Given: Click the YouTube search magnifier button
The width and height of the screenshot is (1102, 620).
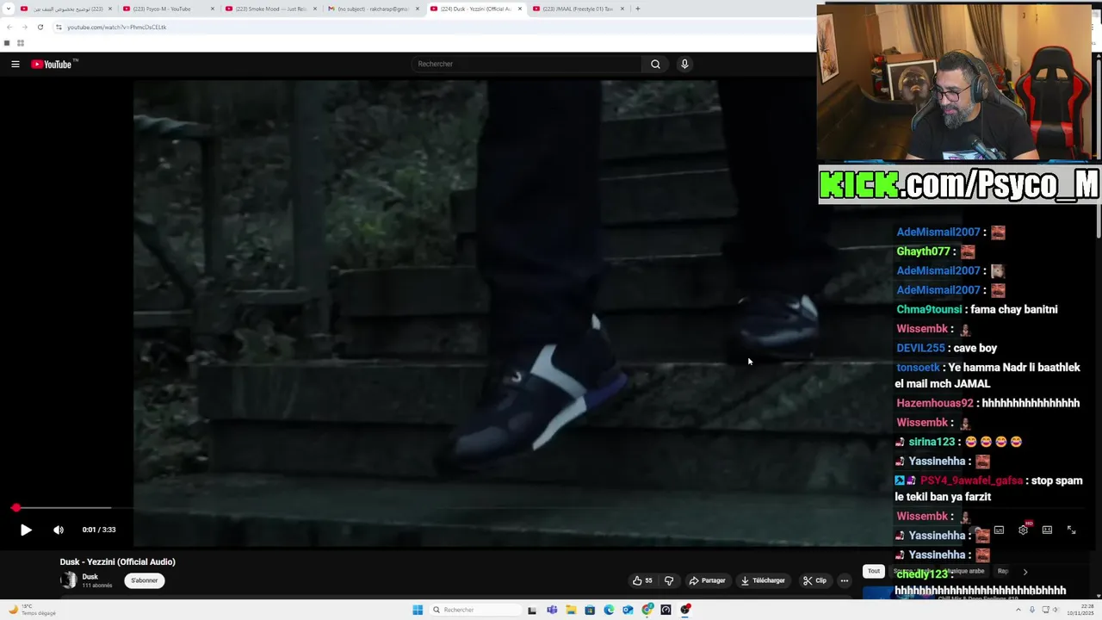Looking at the screenshot, I should tap(655, 64).
